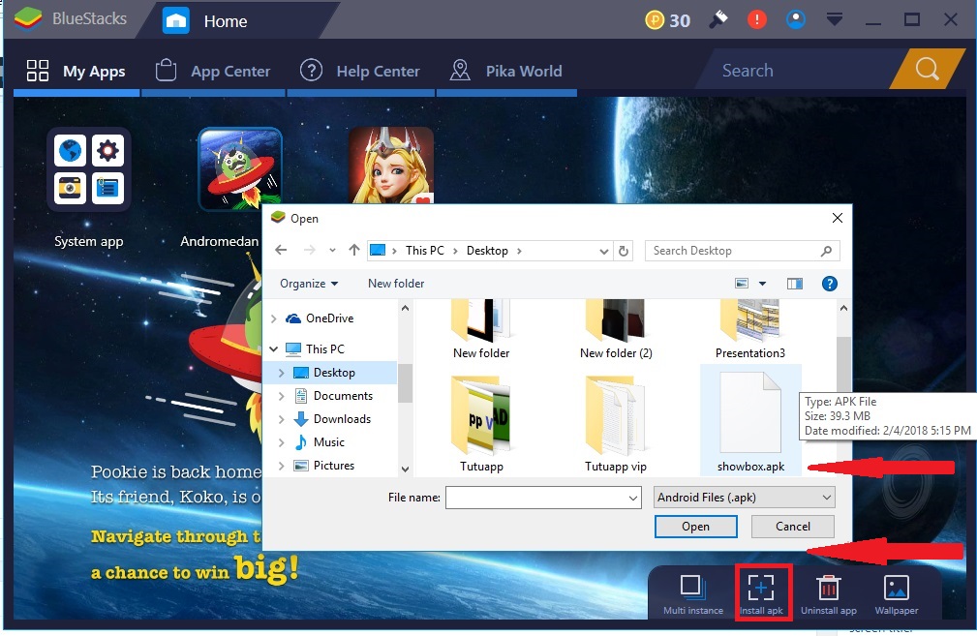Toggle the preview pane icon
The width and height of the screenshot is (977, 636).
[x=794, y=284]
